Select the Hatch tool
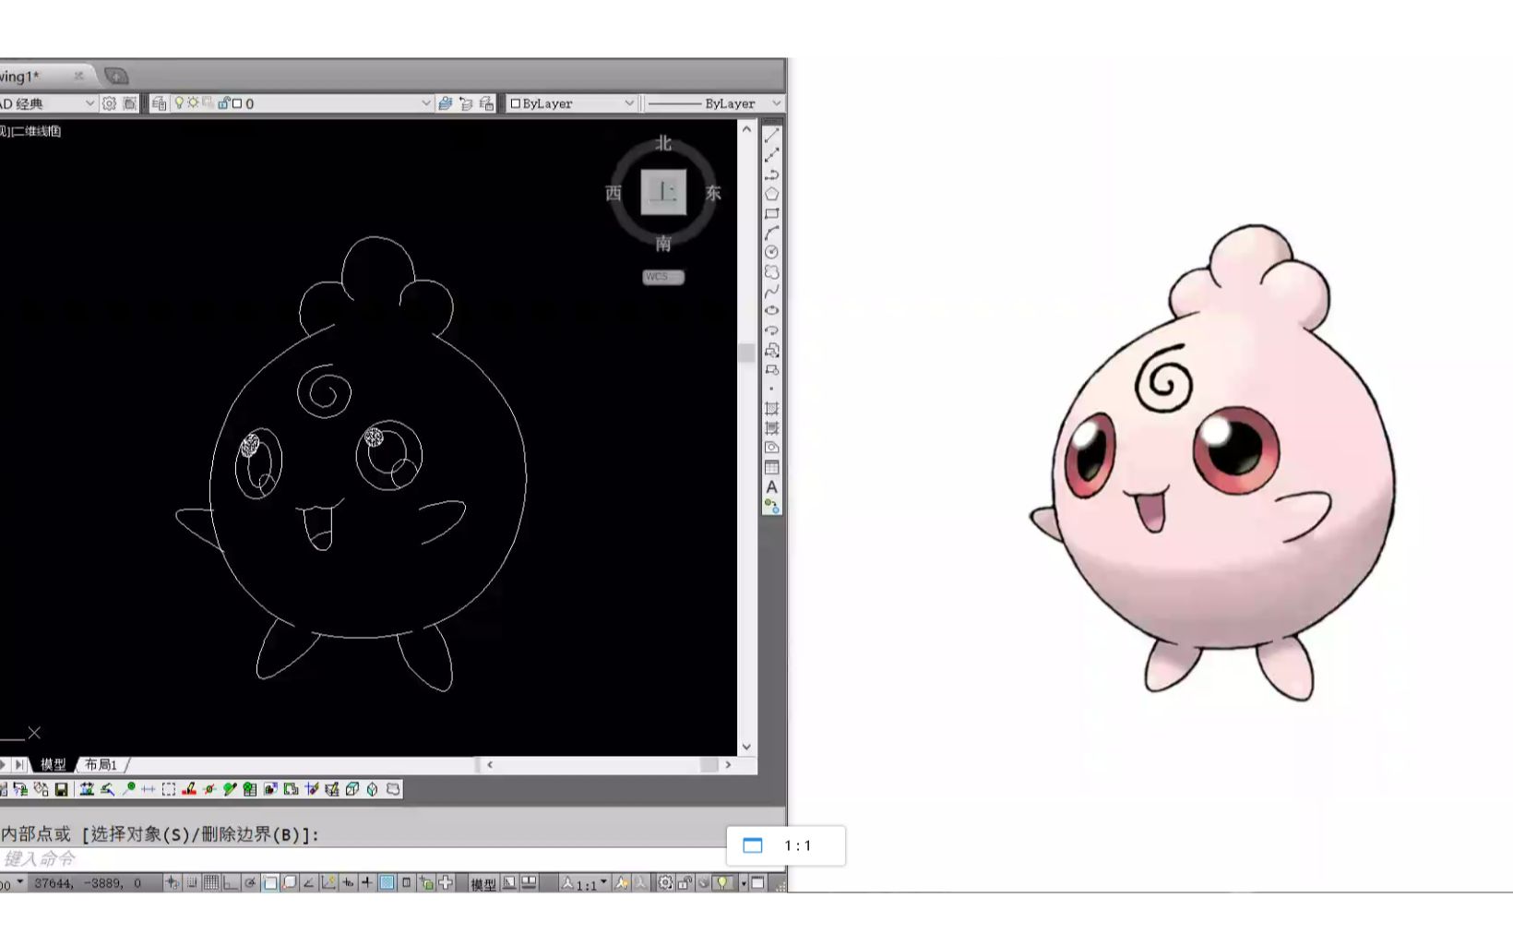This screenshot has width=1513, height=946. (772, 409)
